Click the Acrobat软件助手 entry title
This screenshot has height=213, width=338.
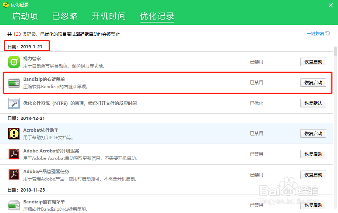[x=41, y=130]
